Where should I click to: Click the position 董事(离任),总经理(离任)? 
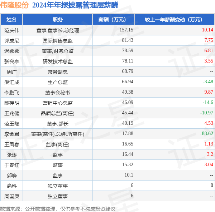(58, 134)
